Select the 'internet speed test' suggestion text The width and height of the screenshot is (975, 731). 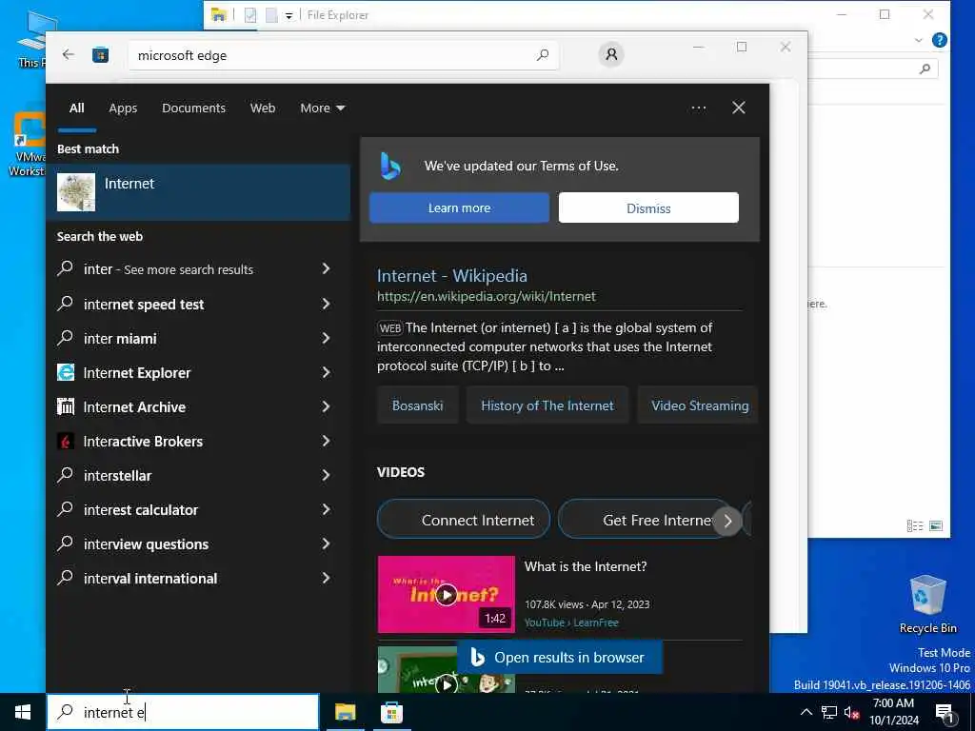(x=144, y=304)
